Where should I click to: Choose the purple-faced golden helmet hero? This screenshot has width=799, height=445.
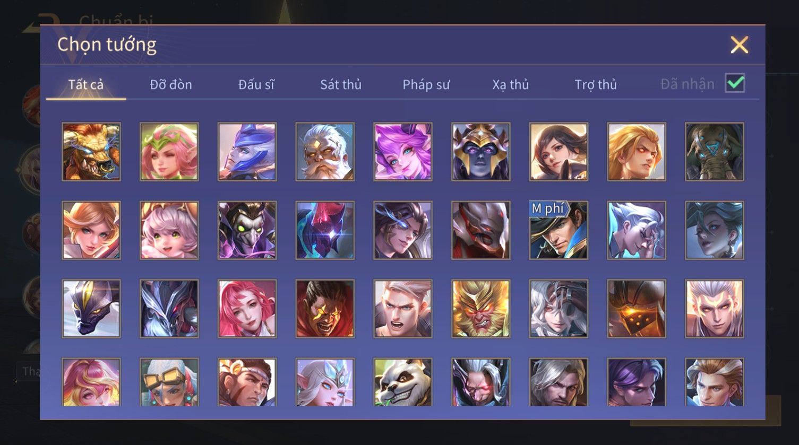point(481,152)
